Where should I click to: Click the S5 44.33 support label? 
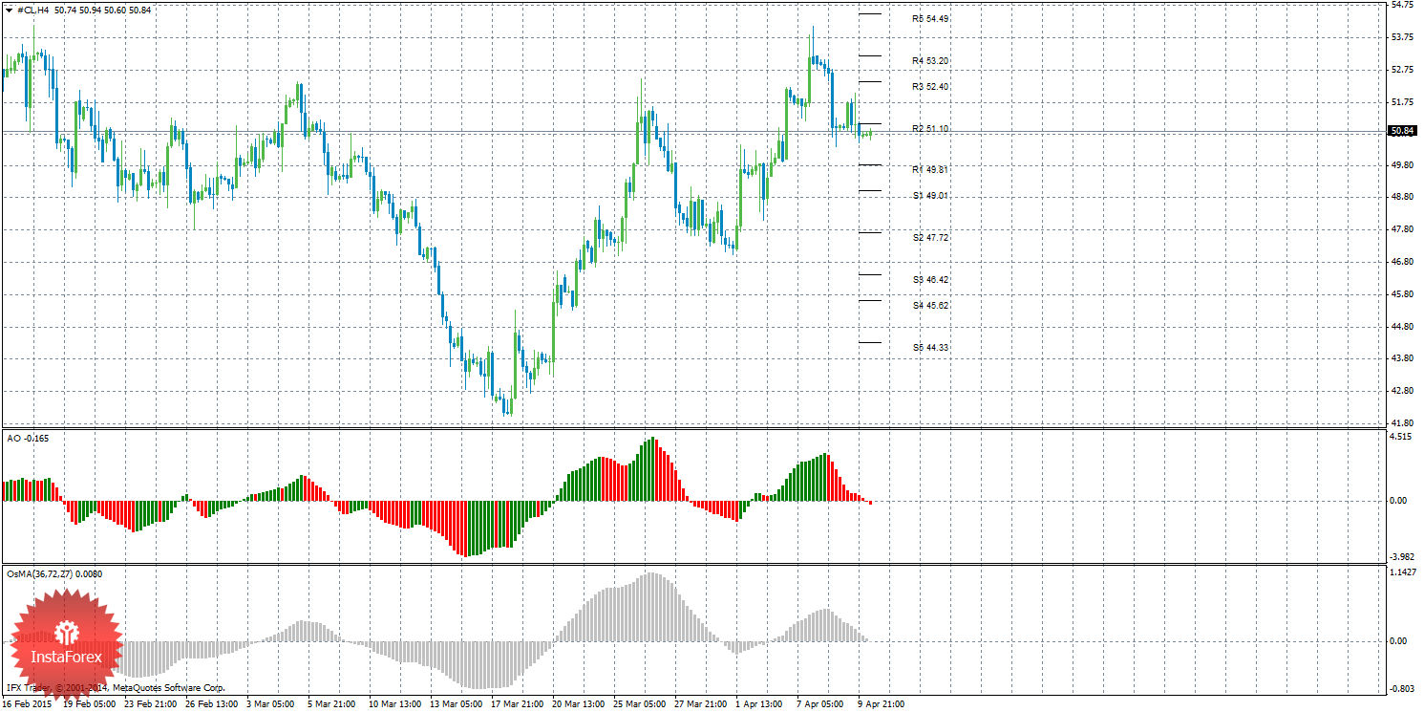[x=930, y=348]
